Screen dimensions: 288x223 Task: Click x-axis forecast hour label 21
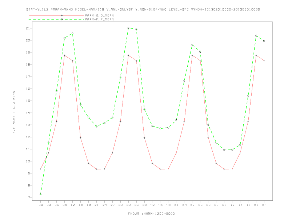96,205
